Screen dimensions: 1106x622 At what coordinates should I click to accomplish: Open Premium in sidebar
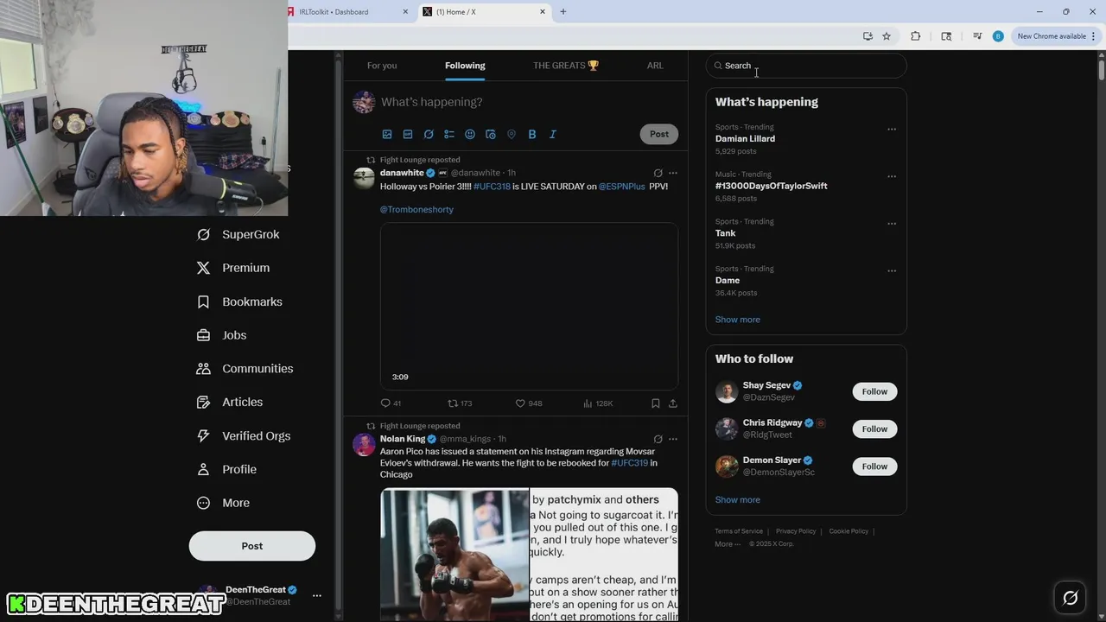(233, 268)
